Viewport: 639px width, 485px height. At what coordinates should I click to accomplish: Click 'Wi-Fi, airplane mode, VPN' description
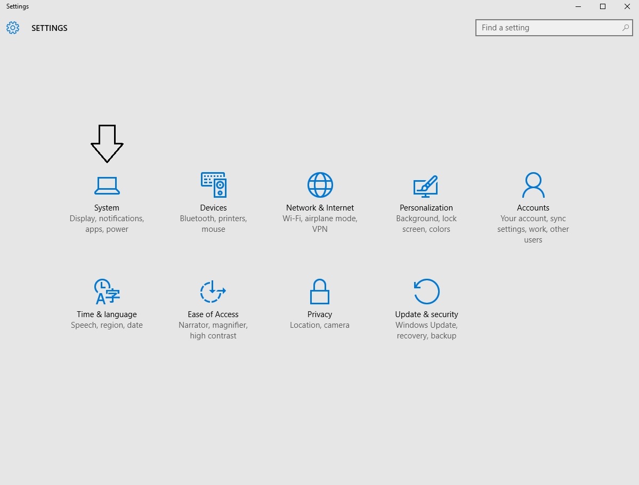[320, 224]
